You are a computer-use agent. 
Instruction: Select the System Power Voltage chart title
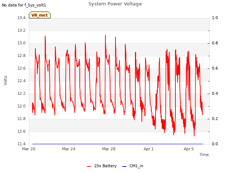[115, 4]
